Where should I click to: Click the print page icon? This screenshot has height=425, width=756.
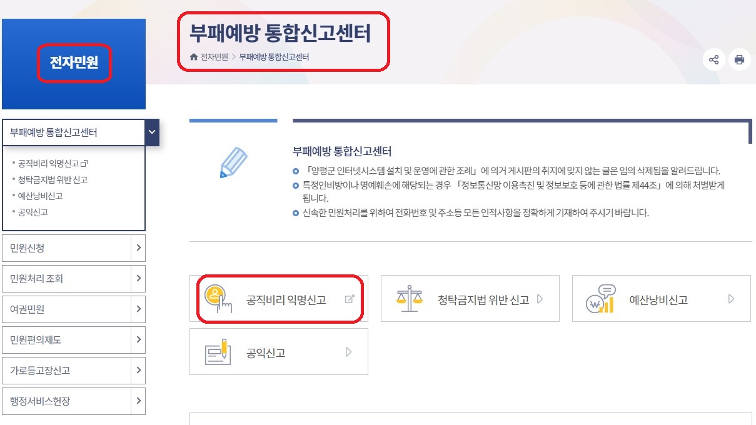coord(739,60)
